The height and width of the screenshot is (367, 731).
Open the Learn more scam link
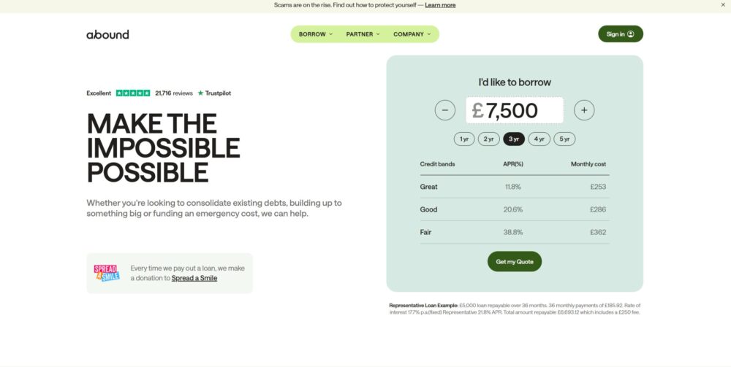[440, 5]
